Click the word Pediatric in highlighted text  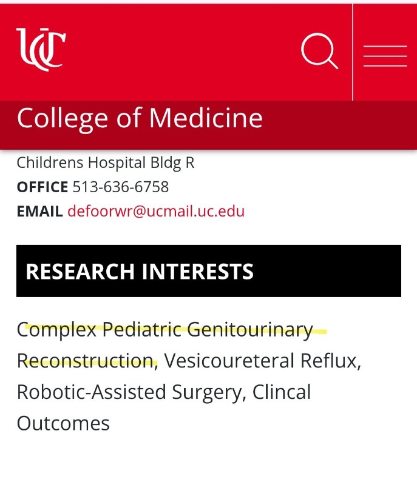[x=141, y=330]
